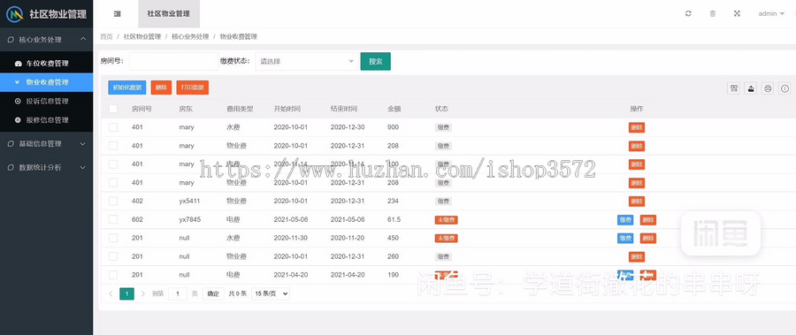This screenshot has width=796, height=335.
Task: Click the icon next to 报修信息管理
Action: click(x=19, y=120)
